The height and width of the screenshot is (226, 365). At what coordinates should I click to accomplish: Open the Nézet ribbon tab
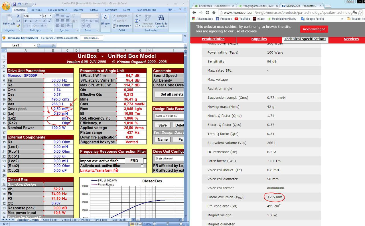coord(127,10)
